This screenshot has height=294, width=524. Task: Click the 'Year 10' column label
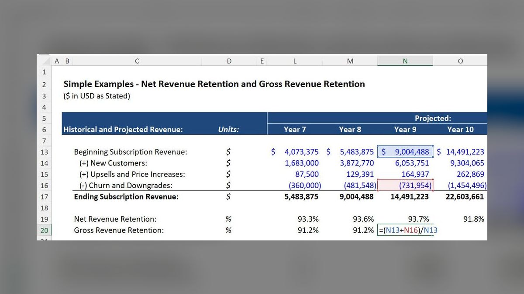(x=460, y=129)
